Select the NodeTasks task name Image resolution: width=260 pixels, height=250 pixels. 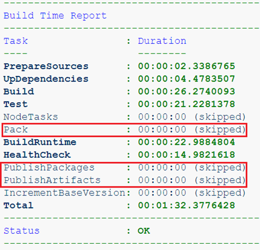(x=31, y=117)
